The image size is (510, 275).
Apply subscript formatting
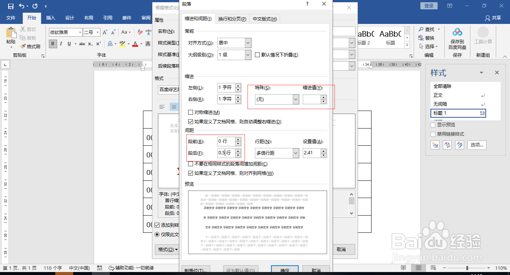(x=91, y=44)
